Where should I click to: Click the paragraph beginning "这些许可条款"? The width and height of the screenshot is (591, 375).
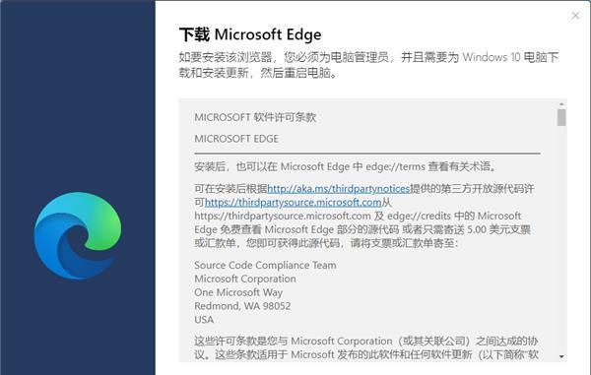point(366,347)
